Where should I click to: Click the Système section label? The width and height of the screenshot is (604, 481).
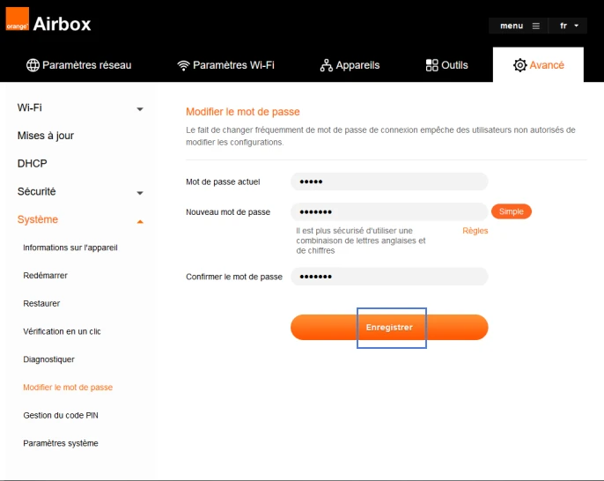click(37, 219)
